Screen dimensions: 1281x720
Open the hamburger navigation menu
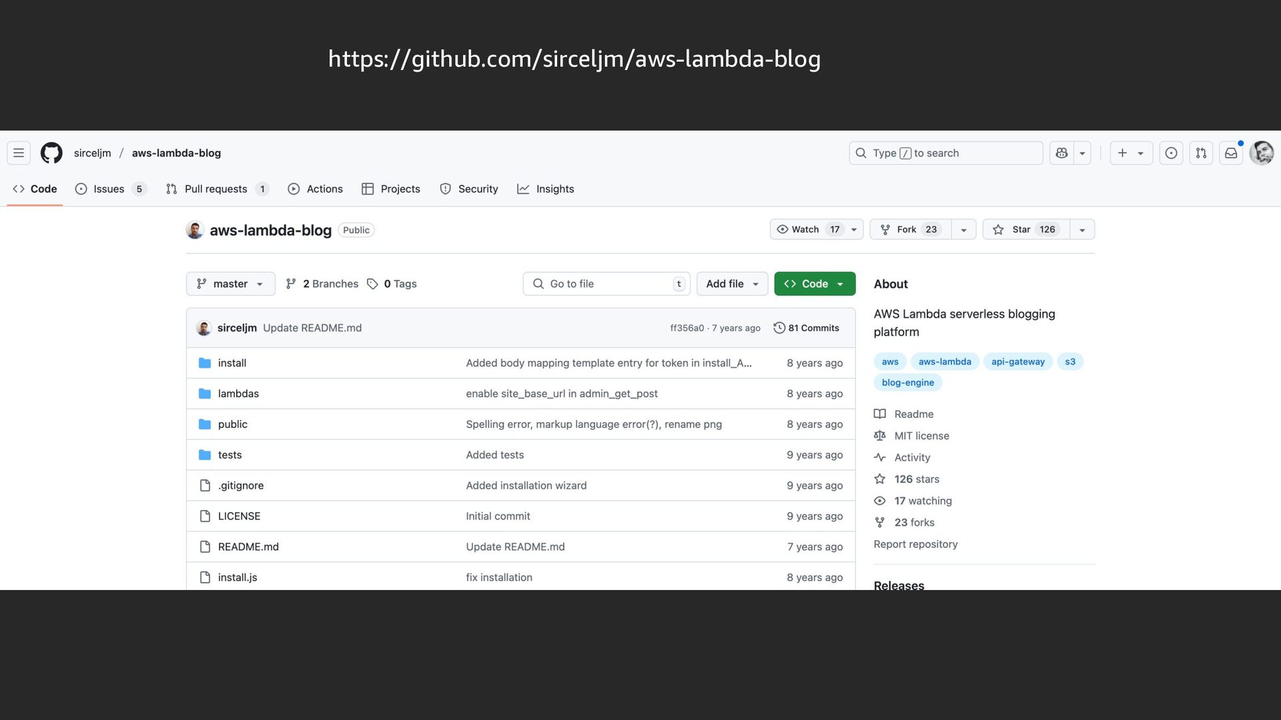click(19, 153)
